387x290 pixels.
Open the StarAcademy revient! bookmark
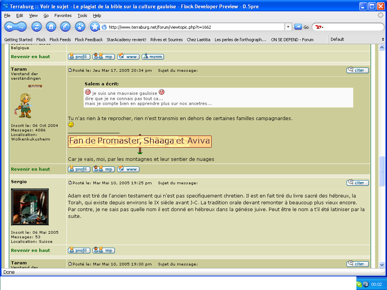click(126, 40)
